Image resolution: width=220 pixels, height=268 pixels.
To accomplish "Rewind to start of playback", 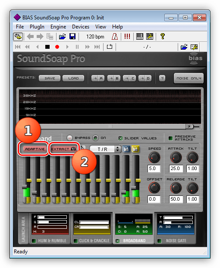I will pos(18,47).
